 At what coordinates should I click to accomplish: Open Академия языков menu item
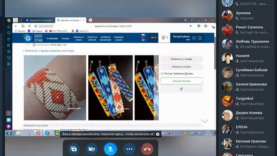(x=119, y=39)
